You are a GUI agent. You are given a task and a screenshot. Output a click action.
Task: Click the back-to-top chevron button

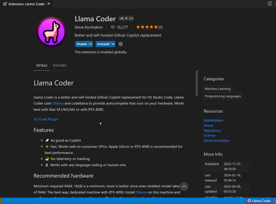coord(184,186)
